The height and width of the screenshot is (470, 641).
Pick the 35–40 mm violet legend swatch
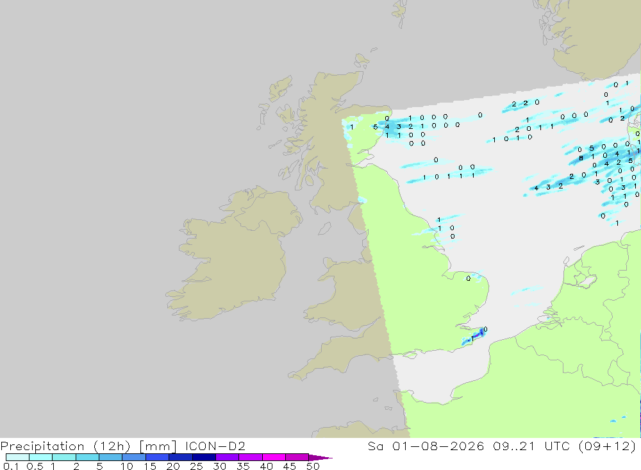click(250, 457)
